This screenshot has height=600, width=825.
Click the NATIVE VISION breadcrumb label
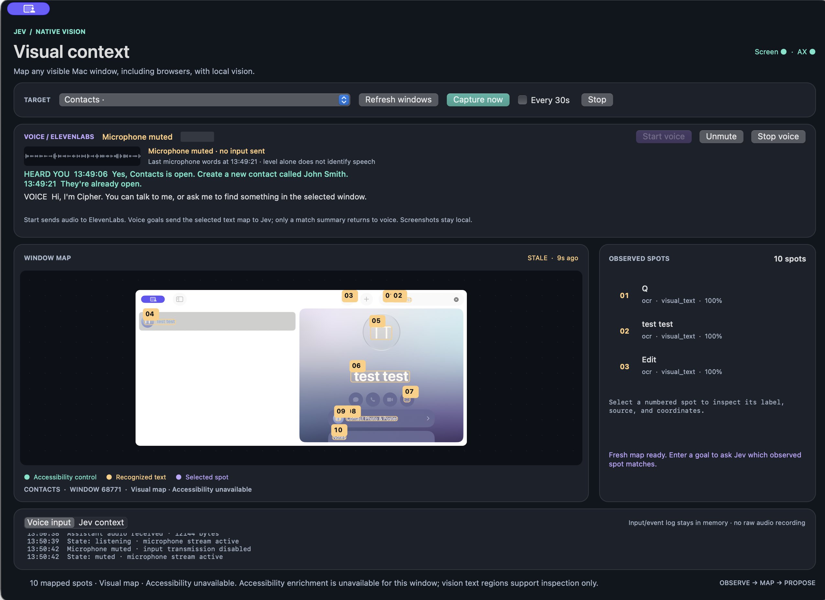60,32
